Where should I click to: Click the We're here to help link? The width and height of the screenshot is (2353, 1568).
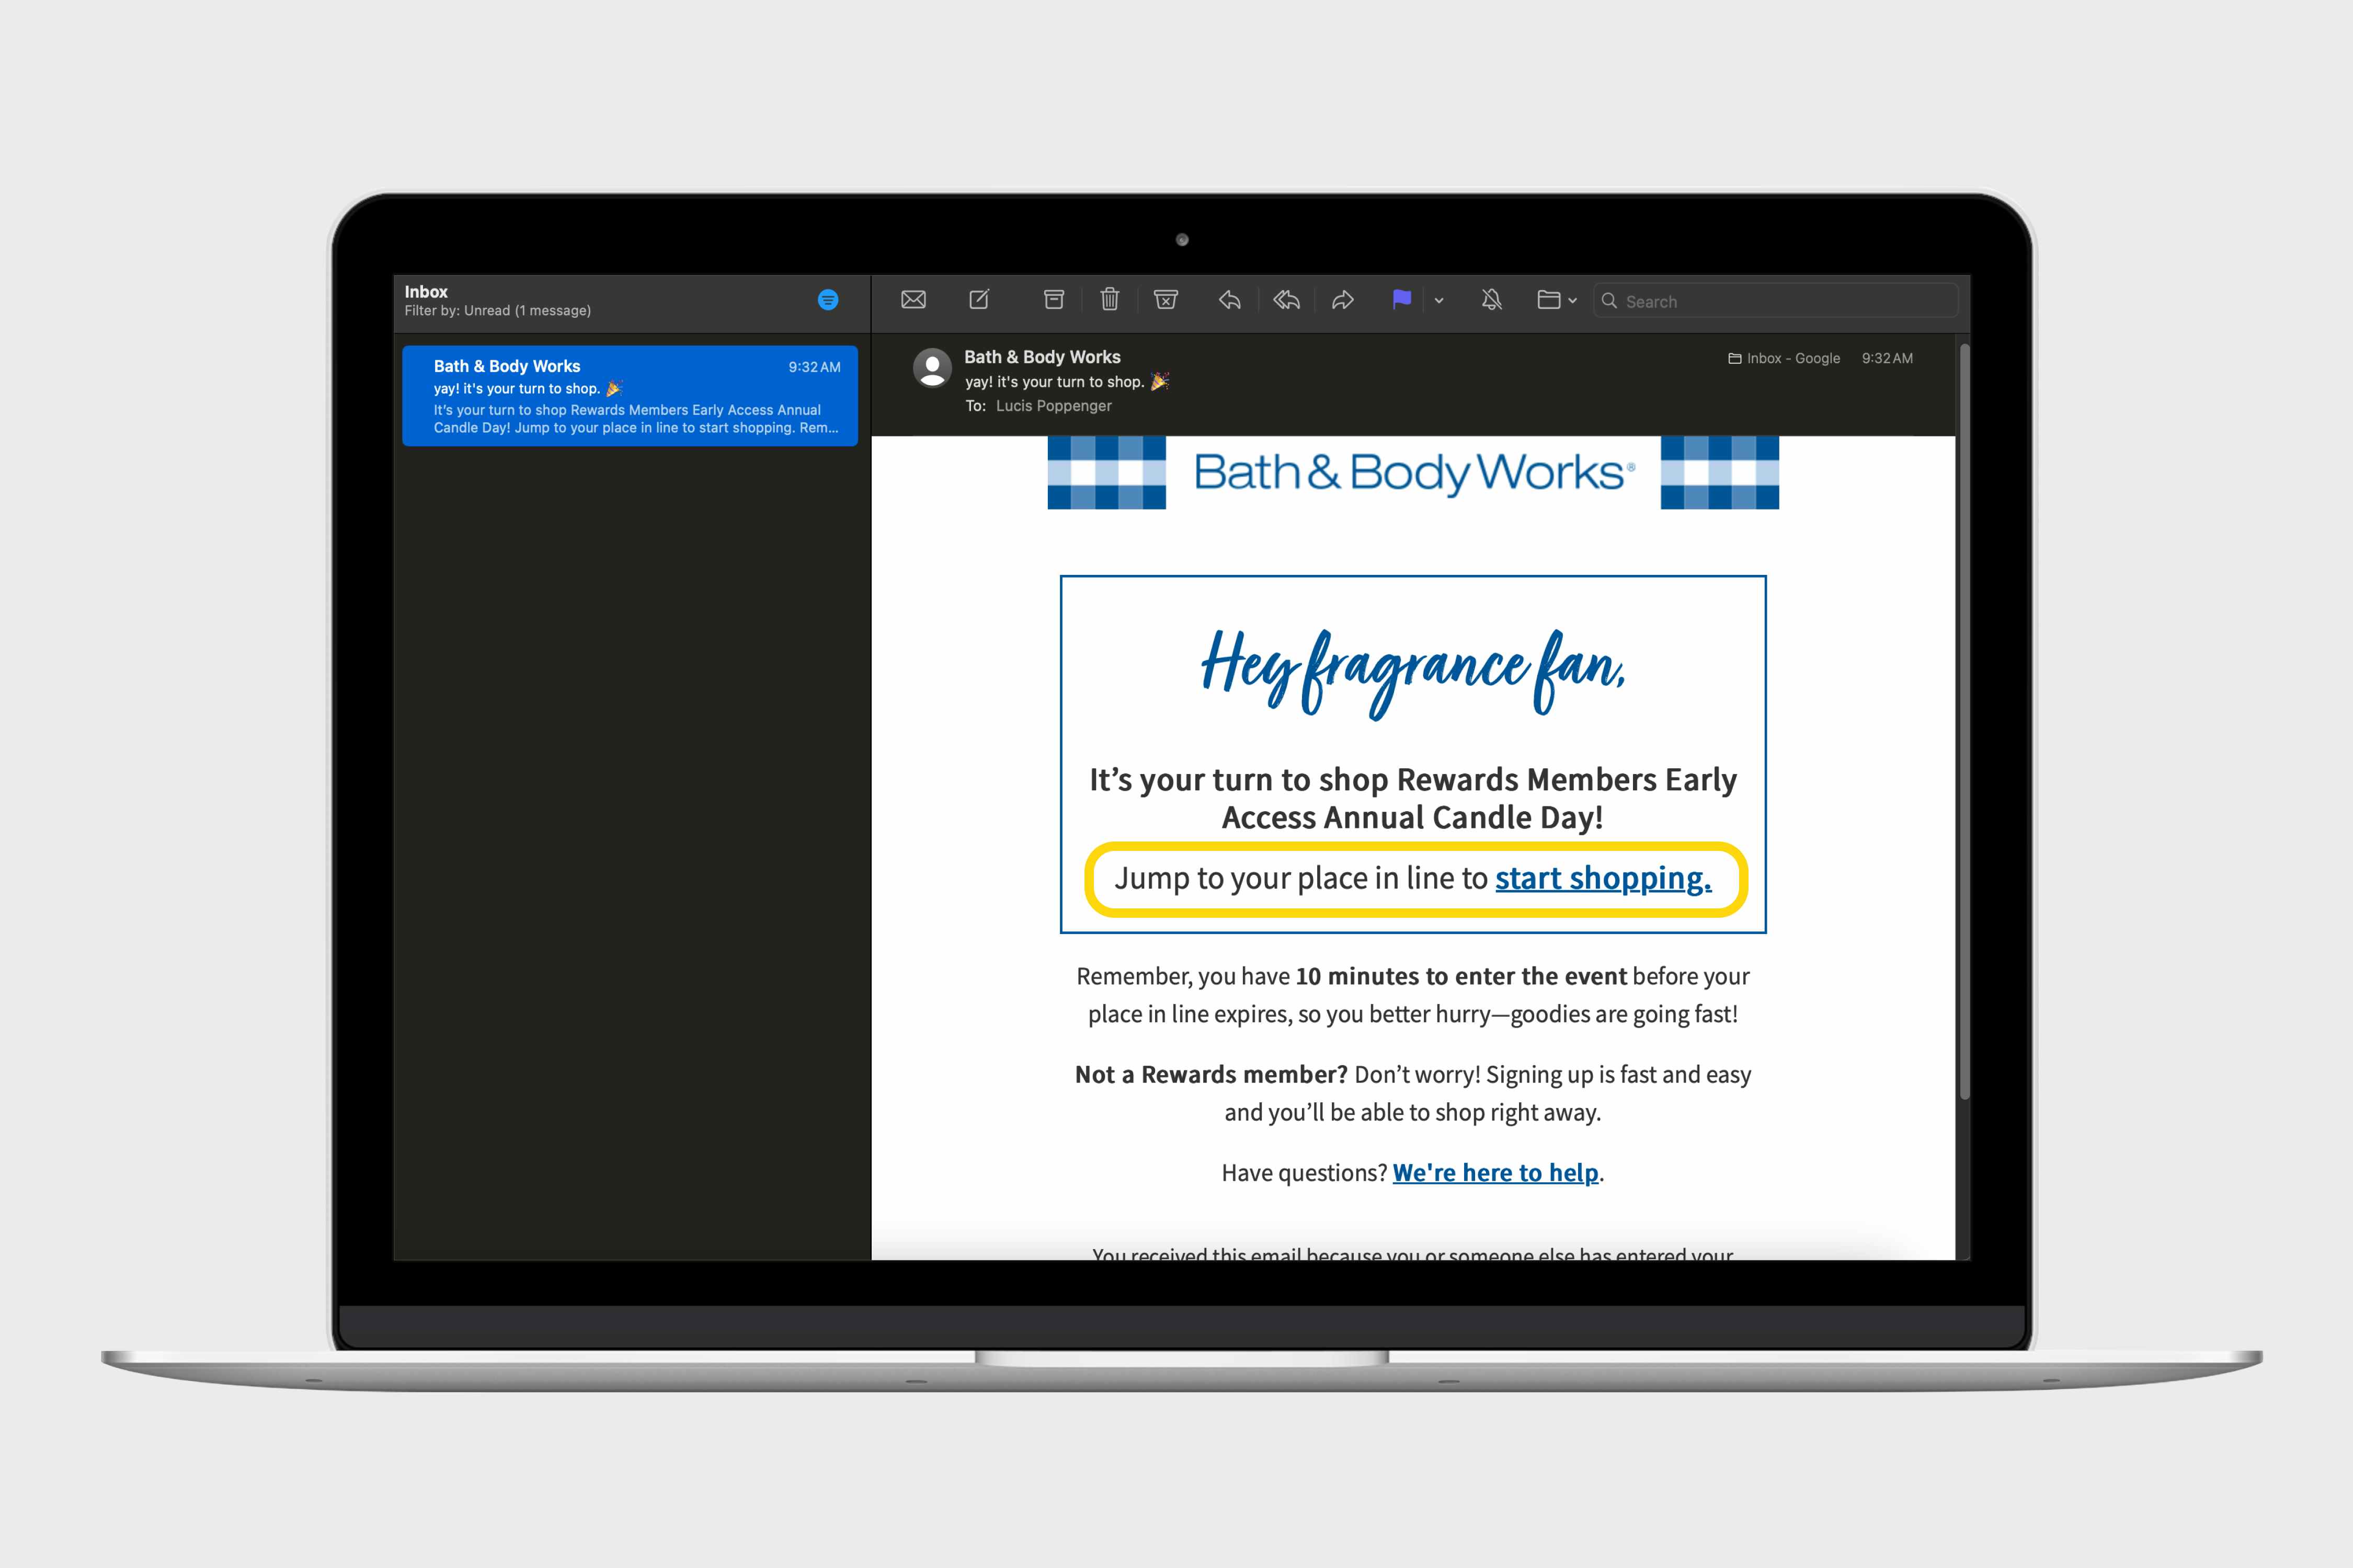coord(1494,1173)
